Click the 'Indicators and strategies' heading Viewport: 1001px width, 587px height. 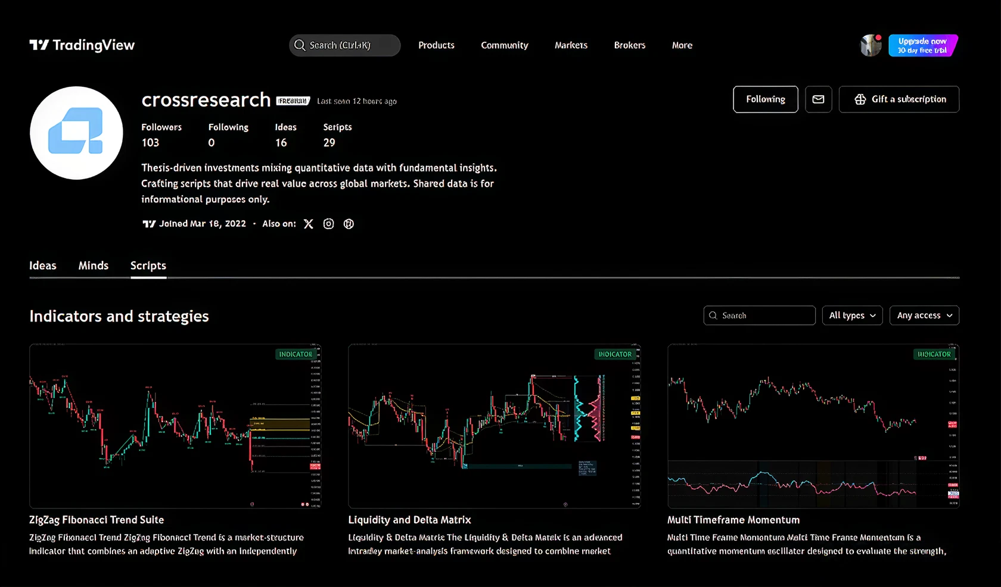tap(119, 316)
